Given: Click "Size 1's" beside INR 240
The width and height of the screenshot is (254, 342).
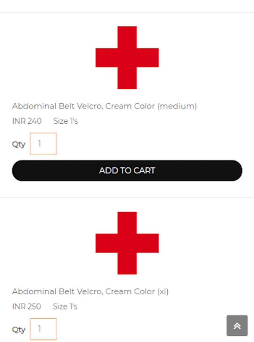Looking at the screenshot, I should click(65, 121).
